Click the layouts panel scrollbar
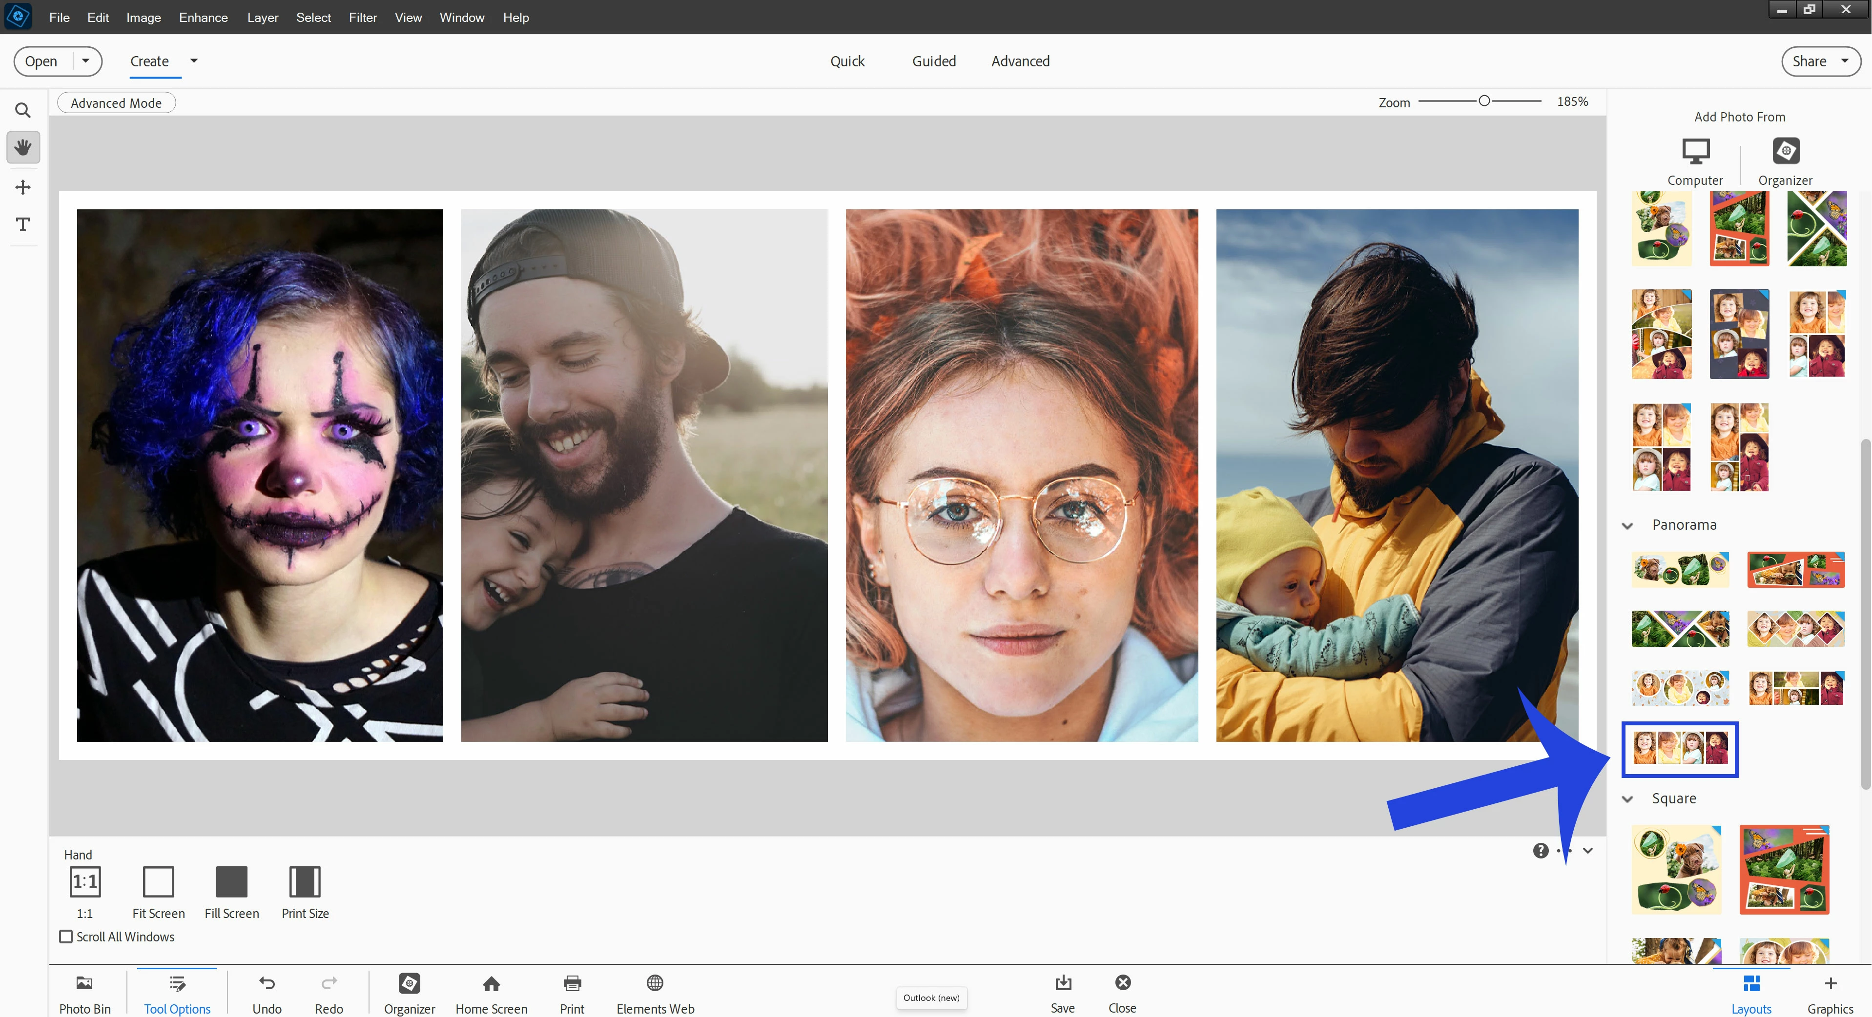The width and height of the screenshot is (1872, 1017). pos(1865,614)
